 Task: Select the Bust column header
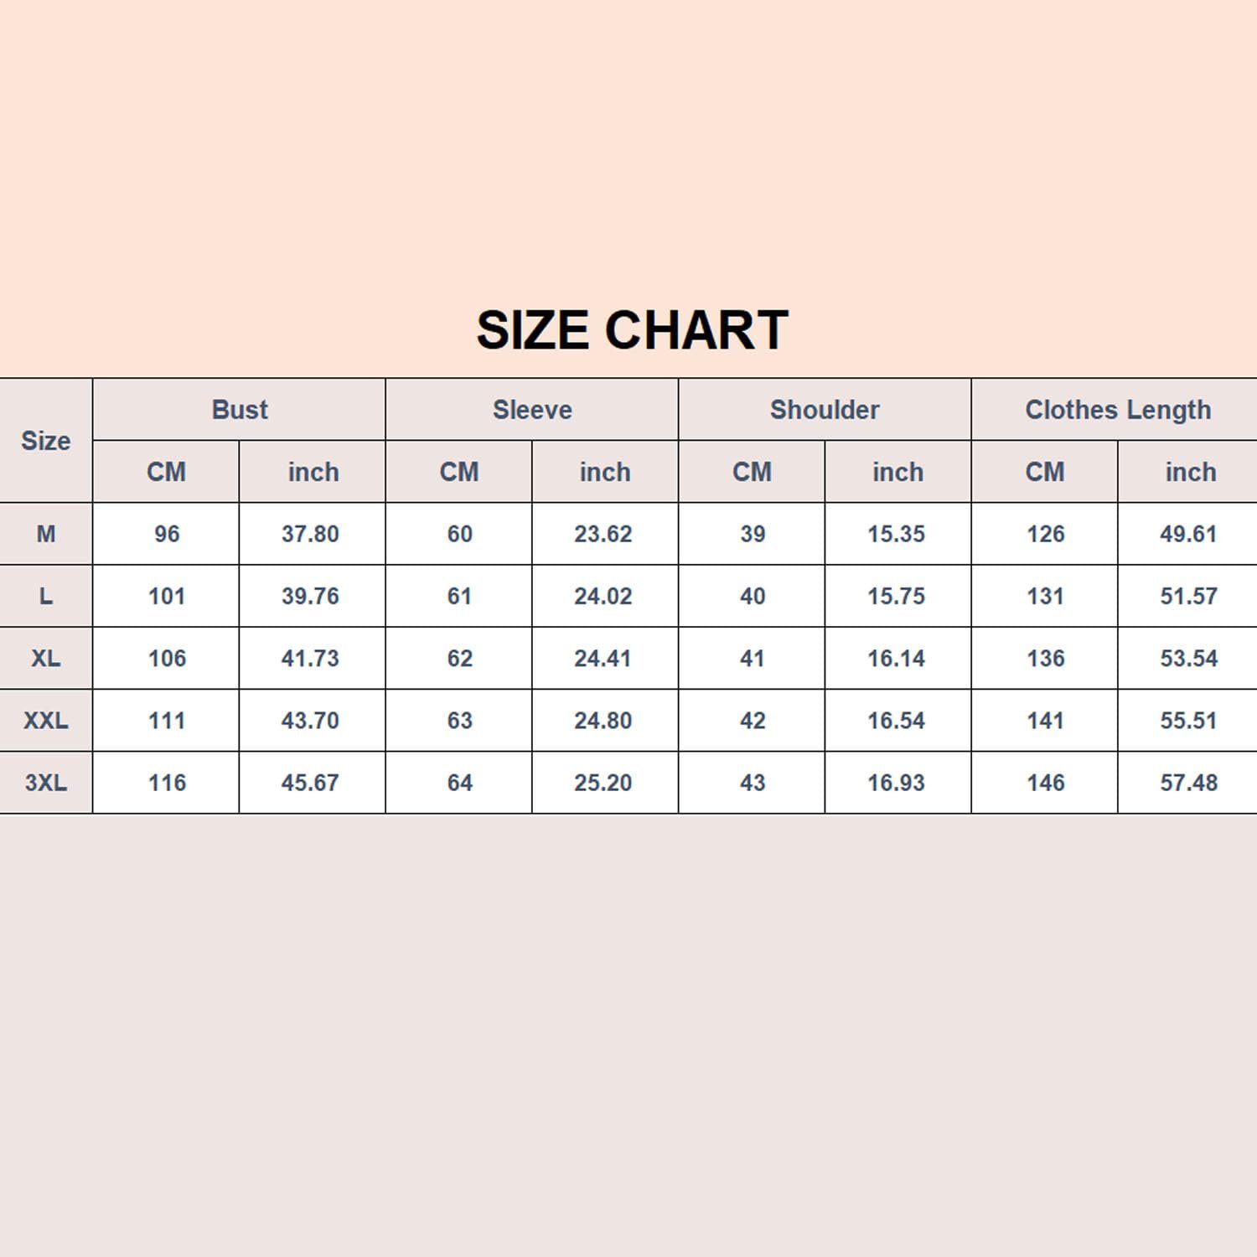[x=240, y=410]
